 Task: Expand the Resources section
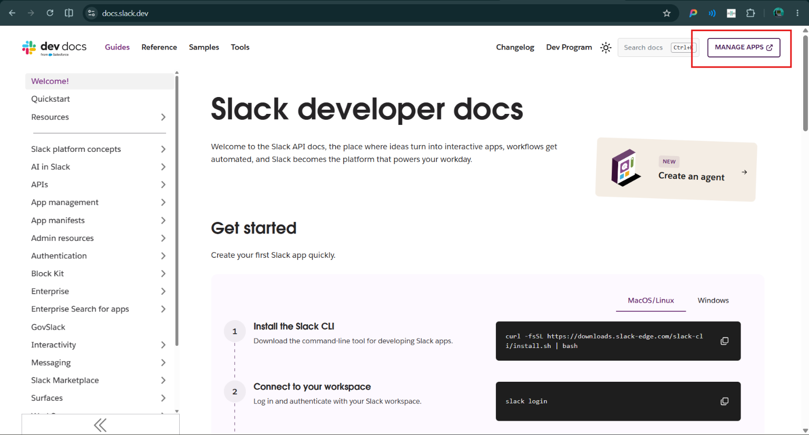coord(163,117)
